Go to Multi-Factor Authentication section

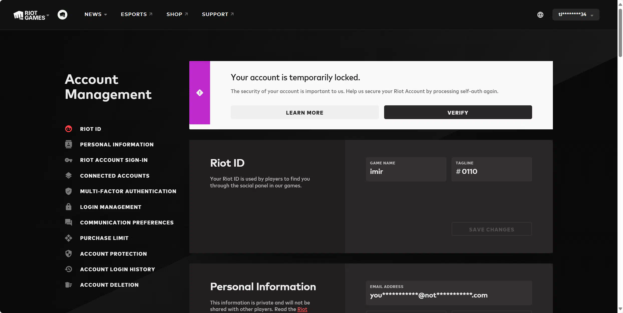(128, 191)
